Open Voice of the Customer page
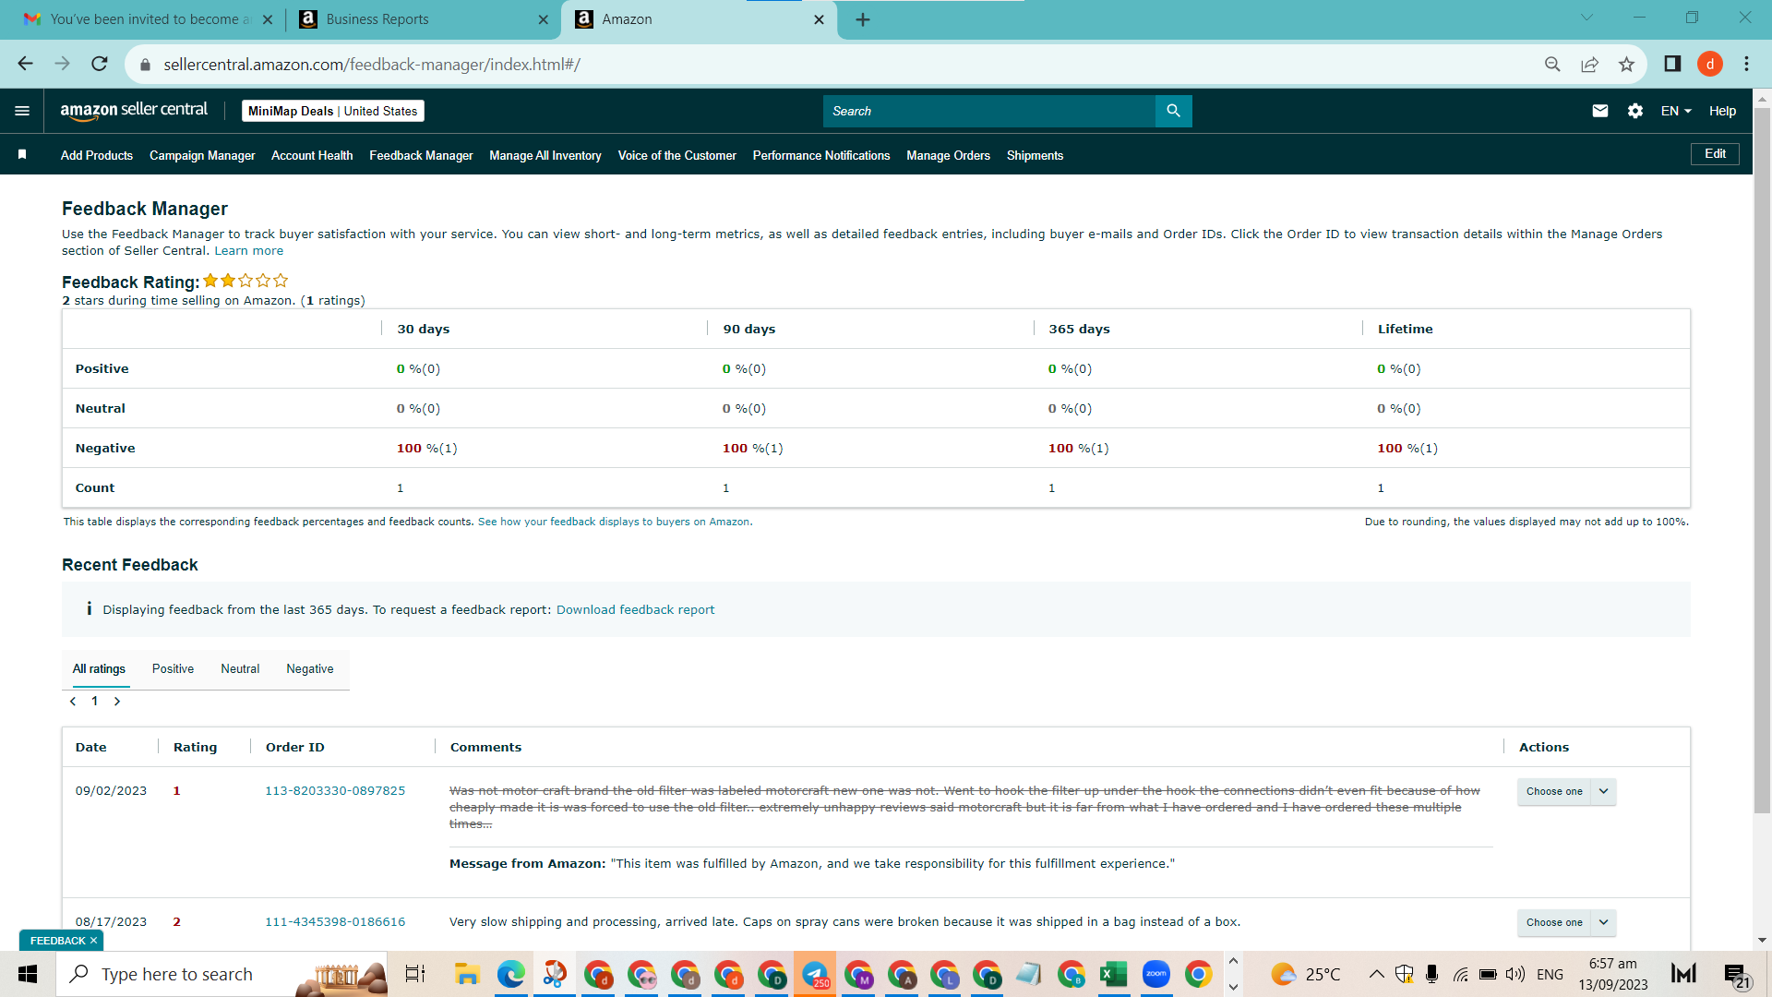This screenshot has width=1772, height=997. point(677,156)
